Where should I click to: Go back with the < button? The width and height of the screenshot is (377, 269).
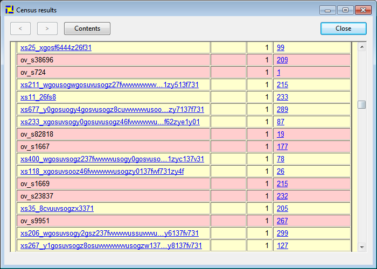(20, 29)
